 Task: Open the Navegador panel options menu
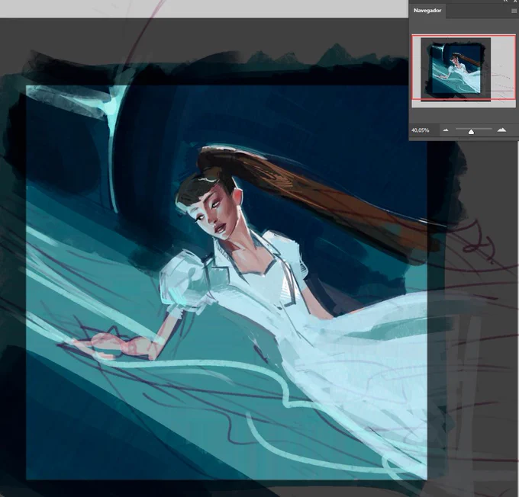pyautogui.click(x=514, y=11)
